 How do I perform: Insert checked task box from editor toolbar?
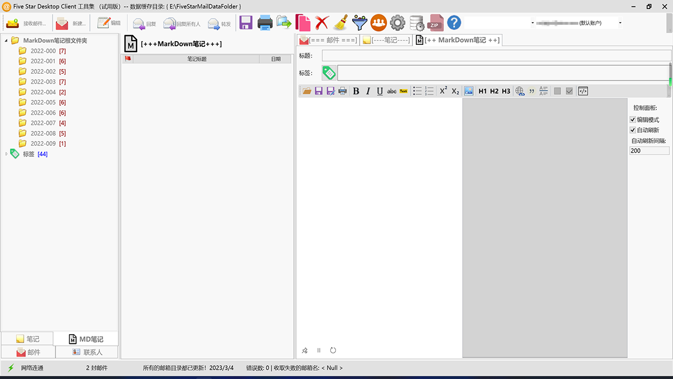pyautogui.click(x=569, y=91)
